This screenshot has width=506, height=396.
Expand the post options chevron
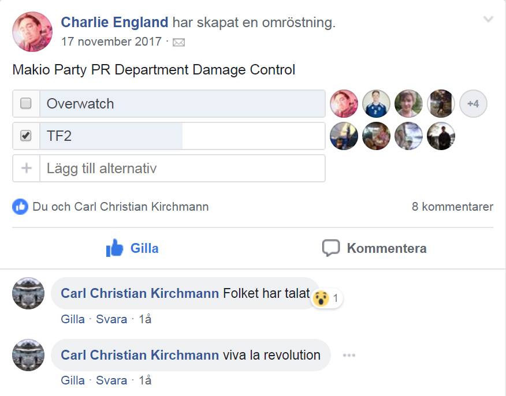point(489,20)
